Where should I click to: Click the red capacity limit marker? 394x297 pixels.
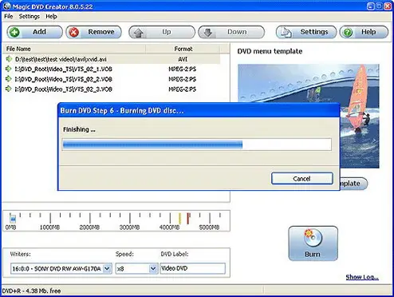(188, 219)
